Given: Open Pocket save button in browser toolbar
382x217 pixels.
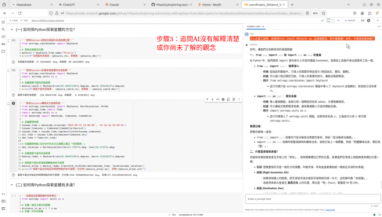Looking at the screenshot, I should [x=355, y=13].
